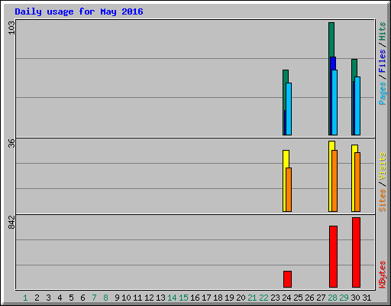Viewport: 391px width, 306px height.
Task: Click day 26 on the x-axis
Action: (x=309, y=298)
